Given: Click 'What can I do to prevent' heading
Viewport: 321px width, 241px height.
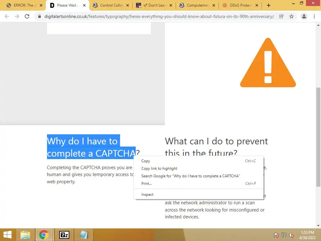Looking at the screenshot, I should pyautogui.click(x=216, y=141).
